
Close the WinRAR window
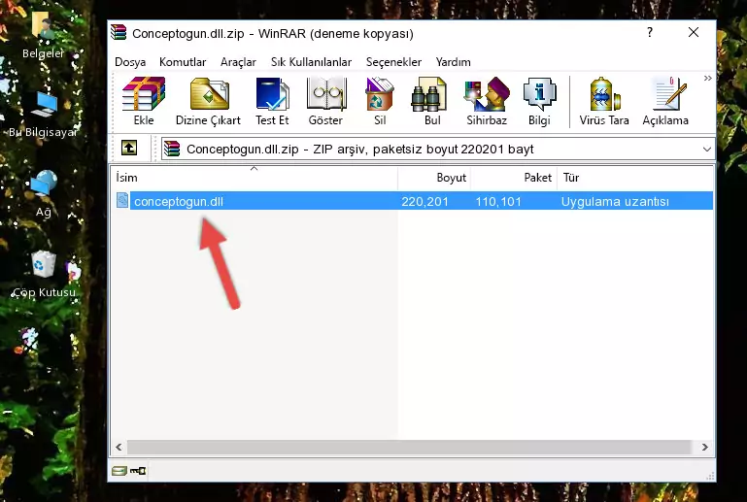(694, 32)
